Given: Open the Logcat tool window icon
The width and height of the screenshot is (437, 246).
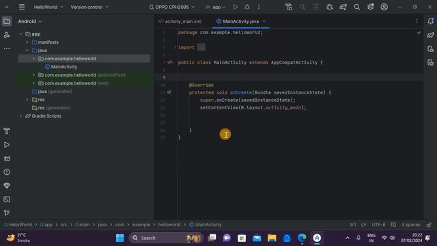Looking at the screenshot, I should (7, 158).
